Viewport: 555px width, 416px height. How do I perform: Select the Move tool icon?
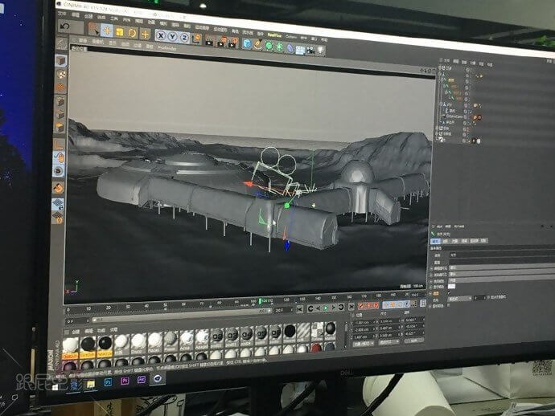106,31
